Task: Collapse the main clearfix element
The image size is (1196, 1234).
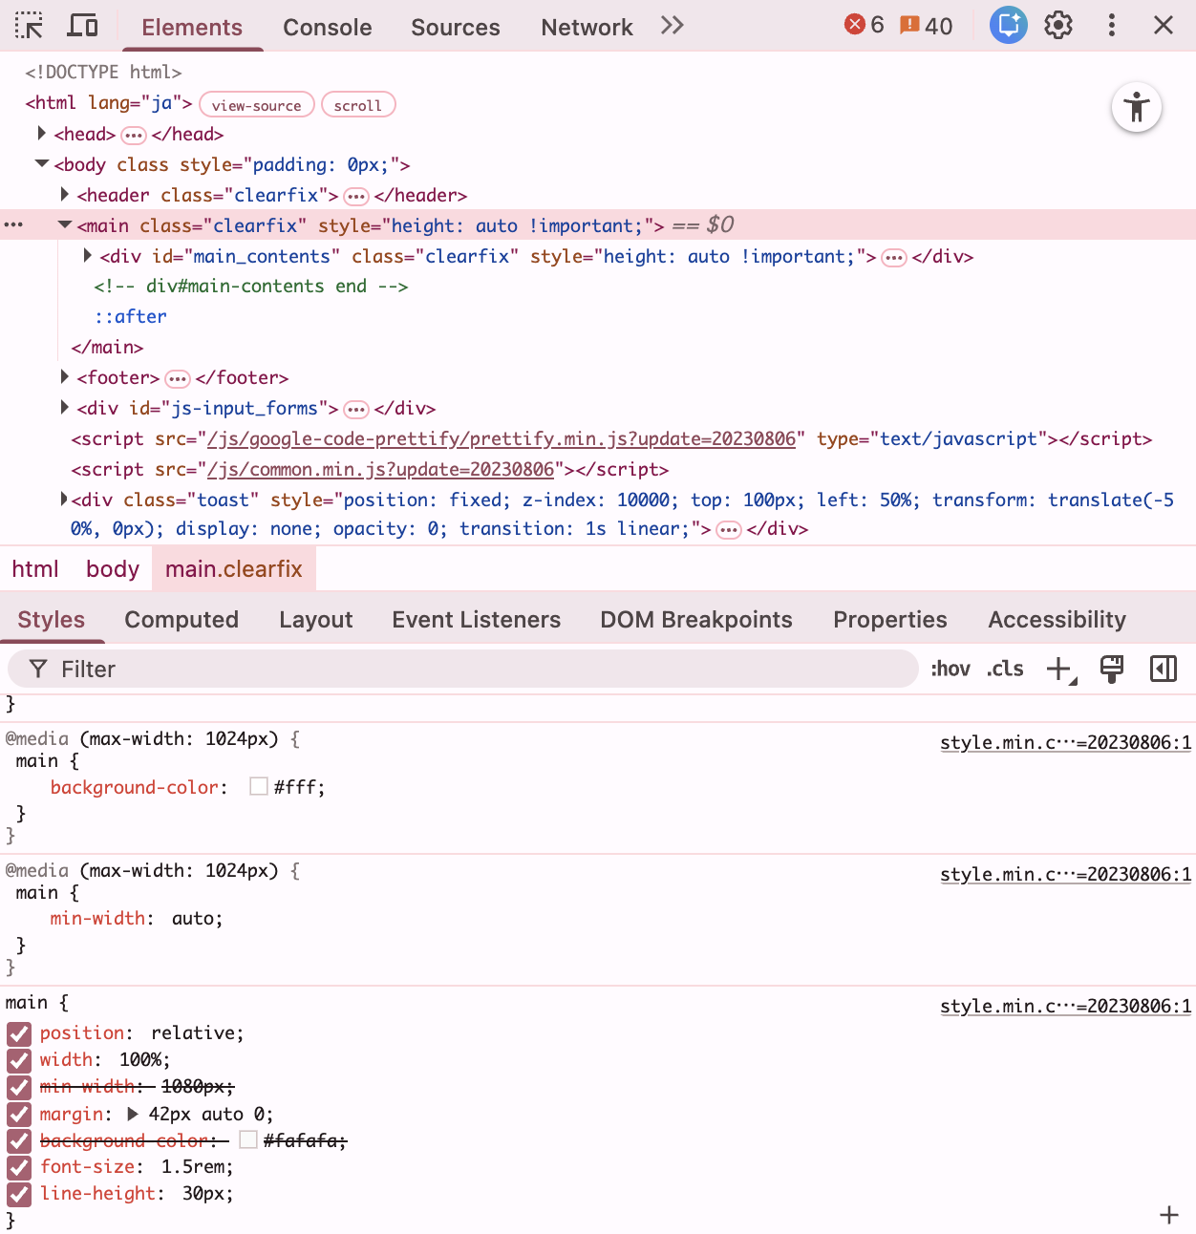Action: [65, 225]
